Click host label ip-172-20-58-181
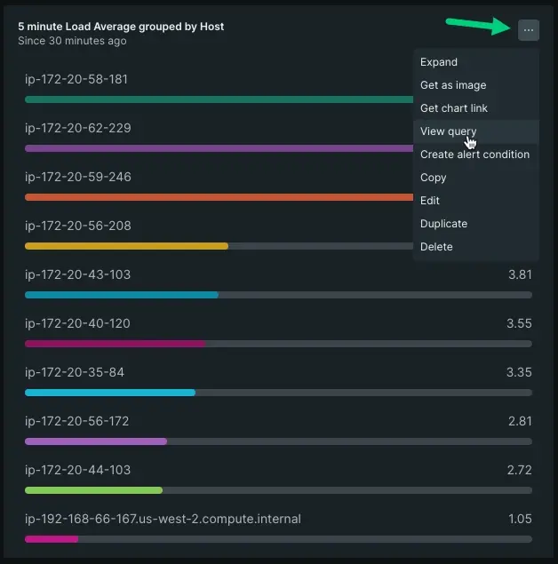 76,79
